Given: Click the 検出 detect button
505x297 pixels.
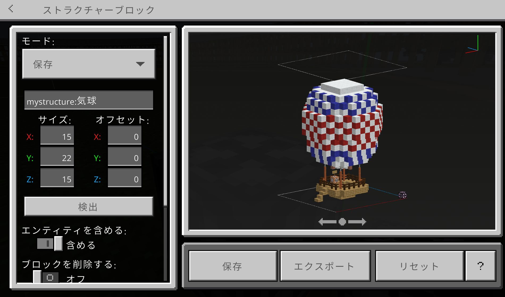Looking at the screenshot, I should click(x=89, y=206).
